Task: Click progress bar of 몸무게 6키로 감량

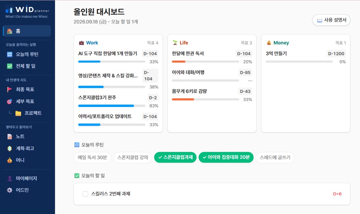Action: click(205, 99)
